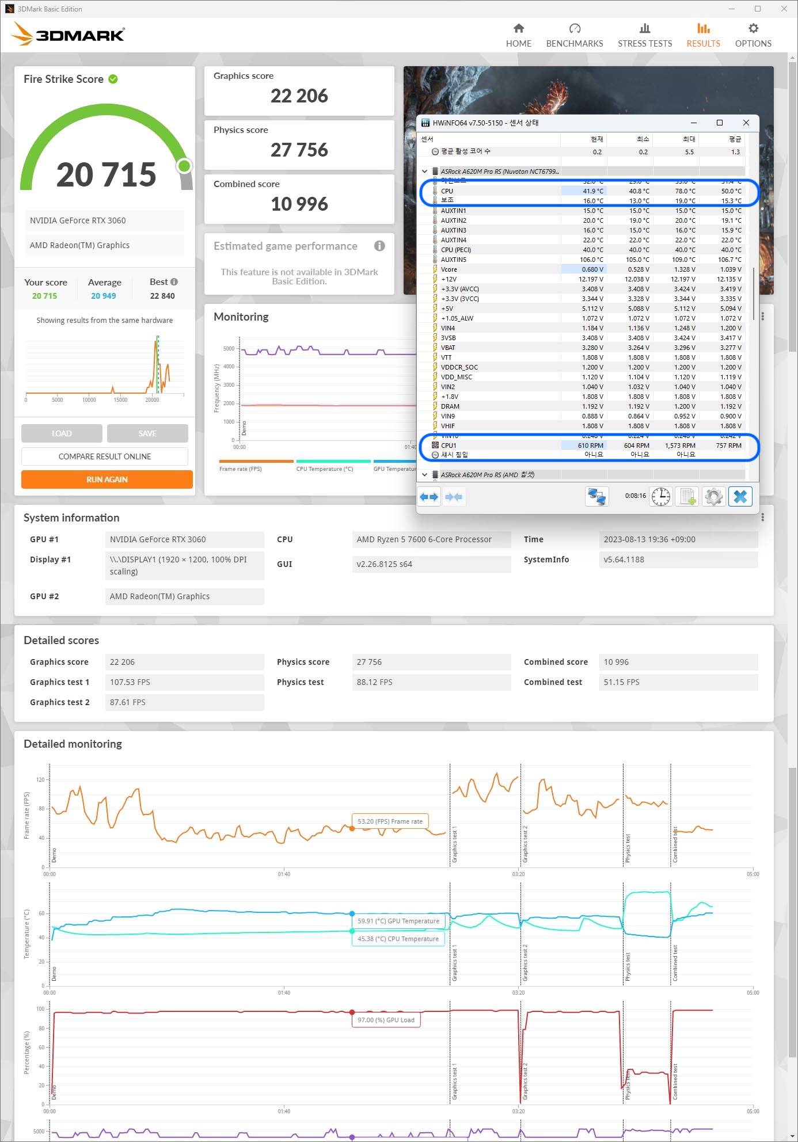This screenshot has height=1142, width=798.
Task: Click COMPARE RESULT ONLINE
Action: (105, 456)
